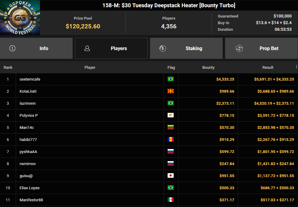Click the North Macedonia flag for KotaLirati
The width and height of the screenshot is (298, 207).
coord(171,91)
